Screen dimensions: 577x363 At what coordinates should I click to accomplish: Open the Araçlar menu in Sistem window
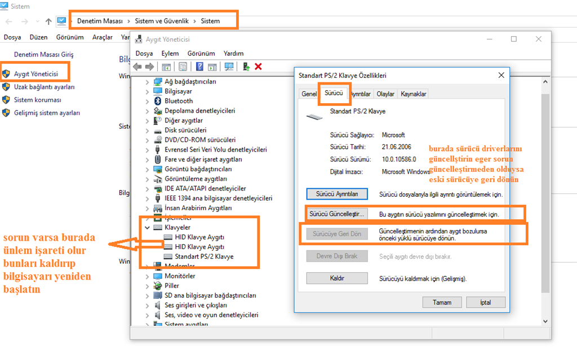103,37
